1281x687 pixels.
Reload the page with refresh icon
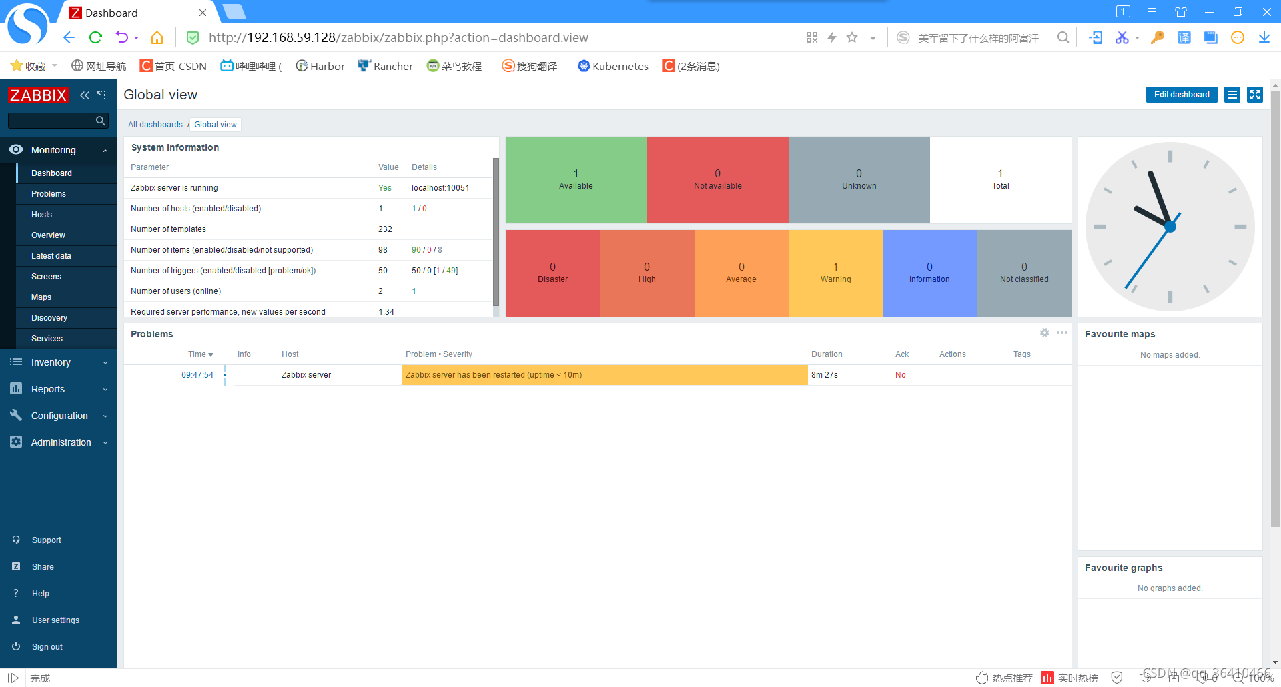(95, 37)
